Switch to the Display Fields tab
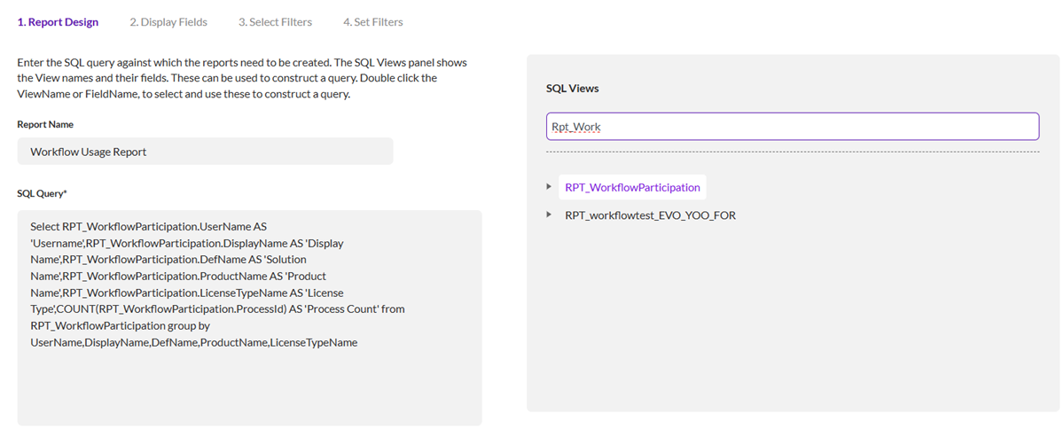The width and height of the screenshot is (1064, 437). (168, 22)
